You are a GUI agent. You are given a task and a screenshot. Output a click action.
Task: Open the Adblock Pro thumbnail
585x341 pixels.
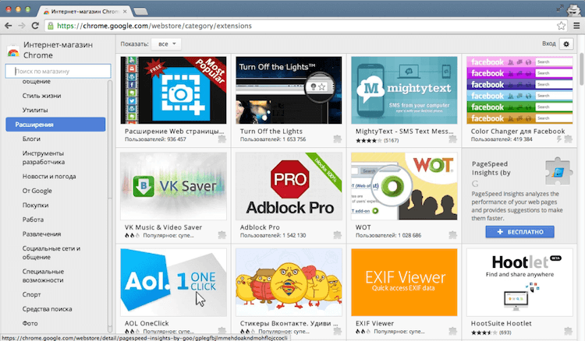click(289, 186)
